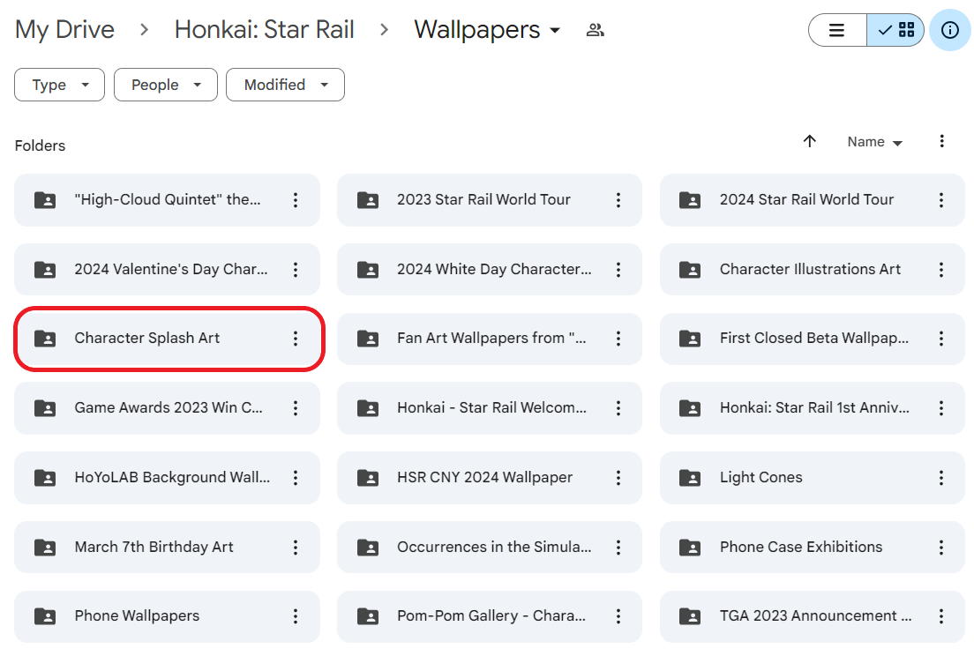Image resolution: width=974 pixels, height=656 pixels.
Task: Click the folder icon beside 2023 Star Rail World Tour
Action: [x=368, y=200]
